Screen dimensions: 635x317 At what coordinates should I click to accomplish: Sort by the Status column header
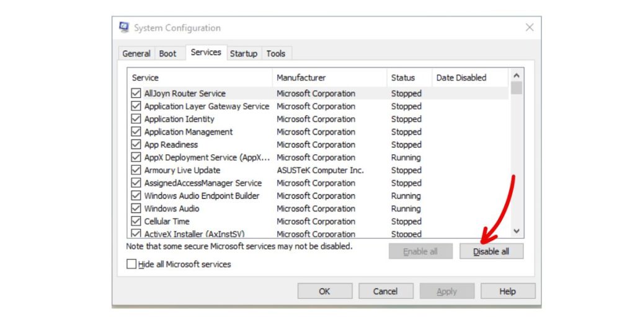[x=409, y=77]
